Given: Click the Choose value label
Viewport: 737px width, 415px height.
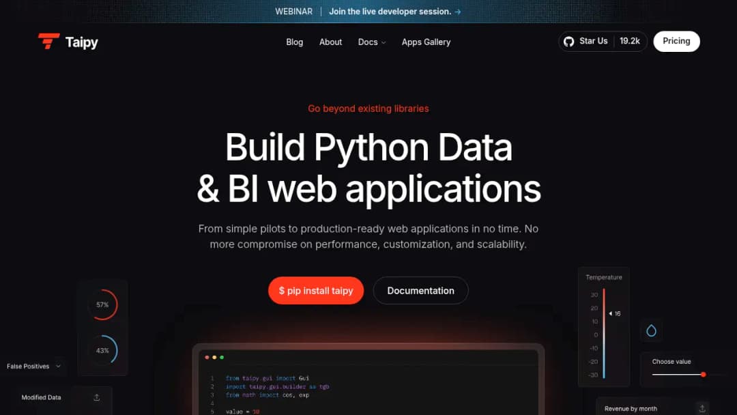Looking at the screenshot, I should 671,362.
